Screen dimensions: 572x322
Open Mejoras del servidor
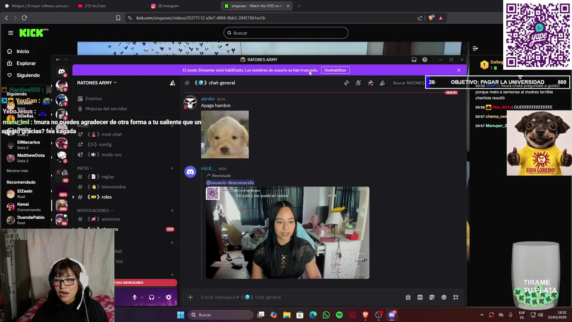pos(102,109)
